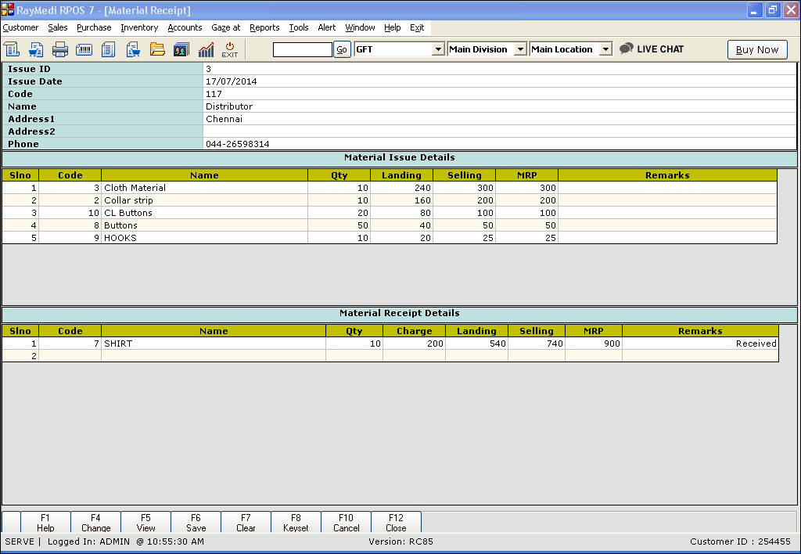This screenshot has width=801, height=554.
Task: Open the LIVE CHAT speech bubble
Action: point(652,49)
